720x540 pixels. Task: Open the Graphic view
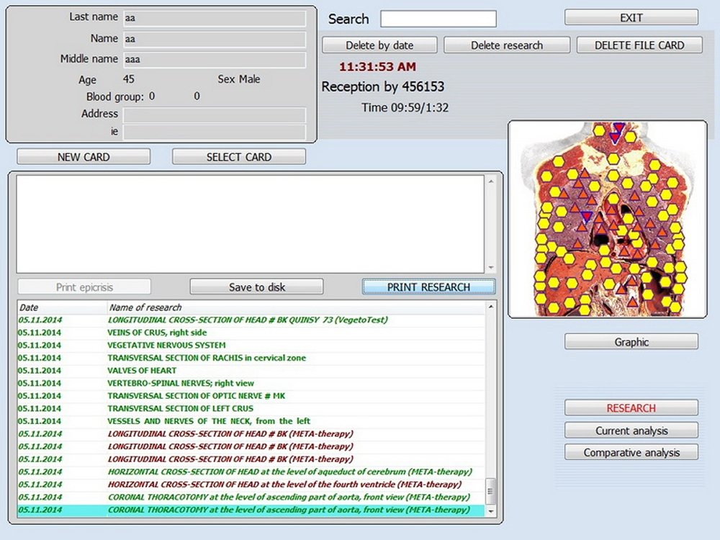tap(631, 342)
